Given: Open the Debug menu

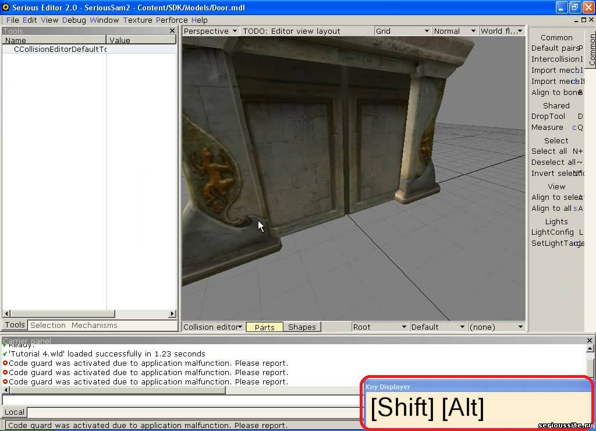Looking at the screenshot, I should coord(74,20).
